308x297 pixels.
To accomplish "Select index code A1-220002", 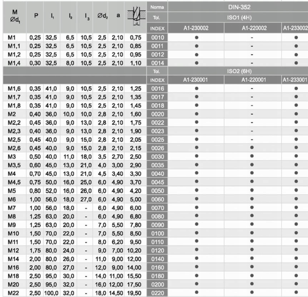I will pyautogui.click(x=254, y=28).
